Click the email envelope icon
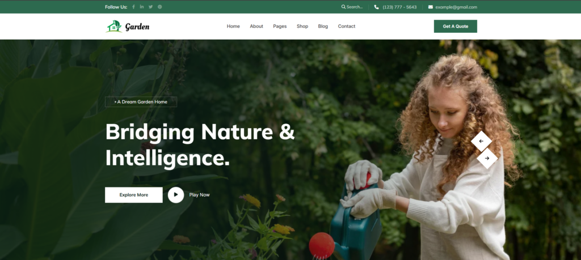 click(x=430, y=7)
